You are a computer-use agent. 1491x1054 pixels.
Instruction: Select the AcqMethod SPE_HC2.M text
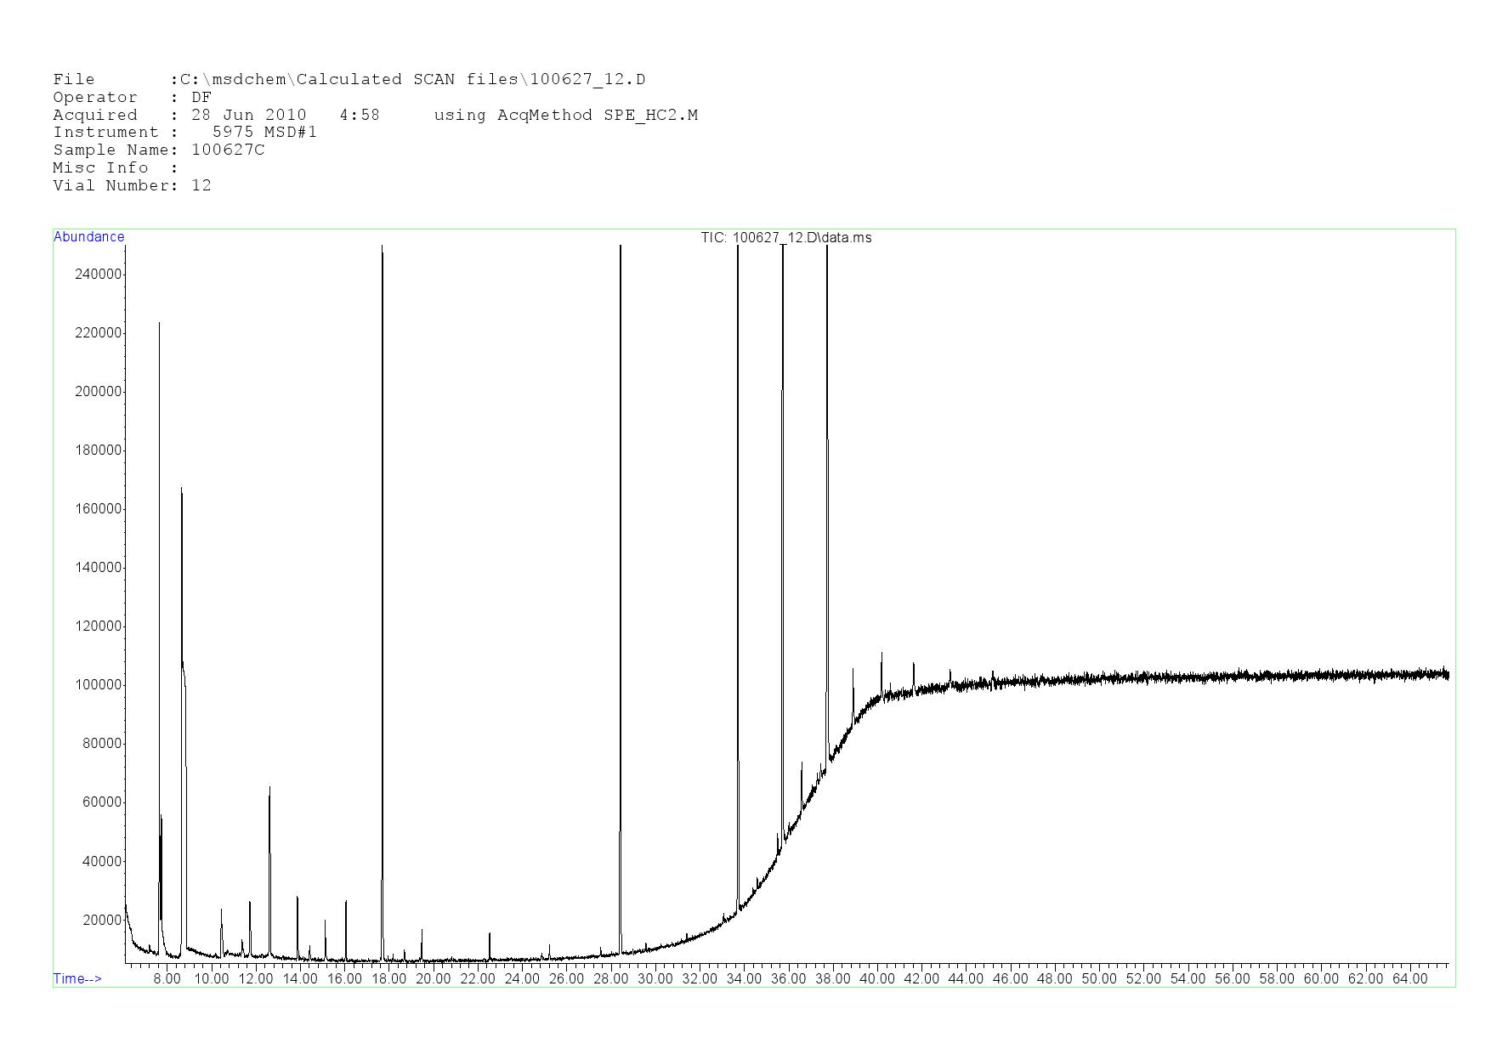pyautogui.click(x=565, y=116)
